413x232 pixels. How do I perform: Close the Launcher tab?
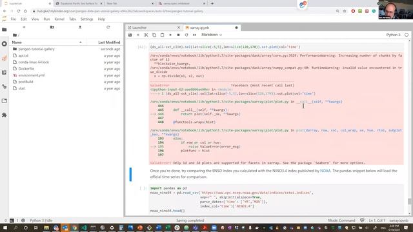(179, 28)
